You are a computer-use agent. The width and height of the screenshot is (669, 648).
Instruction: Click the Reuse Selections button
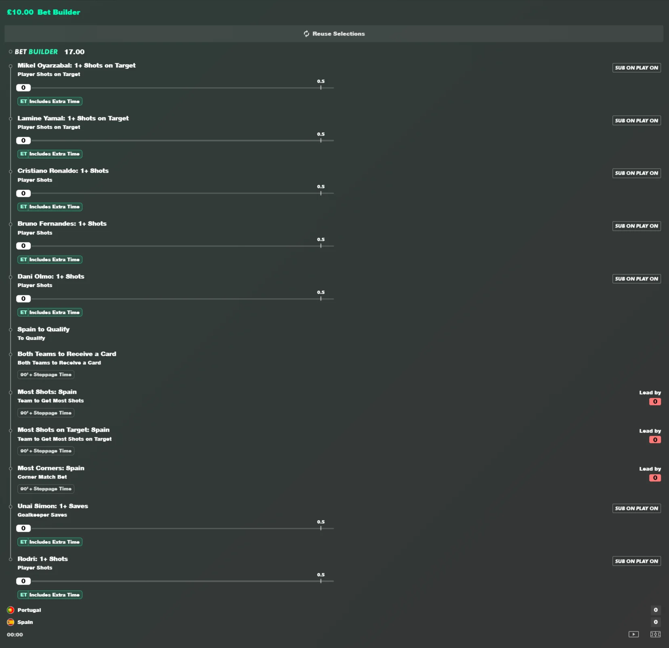pyautogui.click(x=334, y=34)
